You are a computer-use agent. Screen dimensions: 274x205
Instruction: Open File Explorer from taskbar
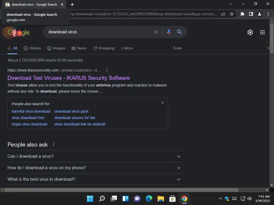point(161,199)
